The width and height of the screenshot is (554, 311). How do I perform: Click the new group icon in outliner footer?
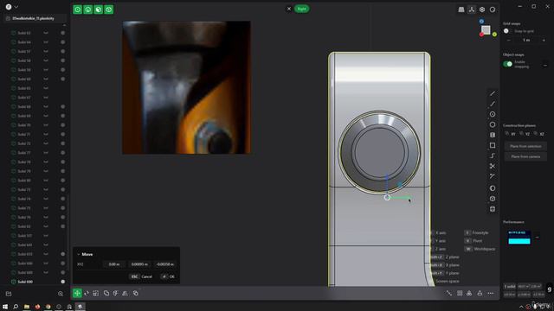click(9, 294)
